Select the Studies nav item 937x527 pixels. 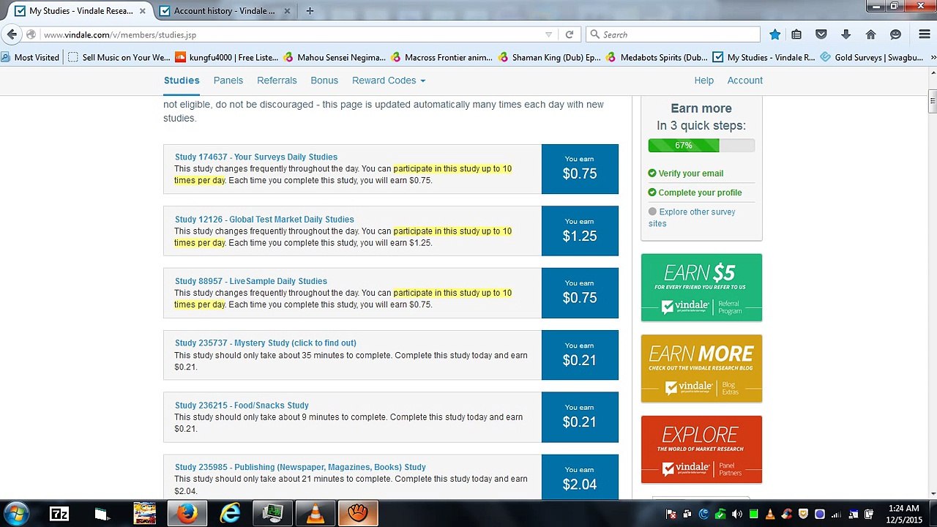(182, 81)
